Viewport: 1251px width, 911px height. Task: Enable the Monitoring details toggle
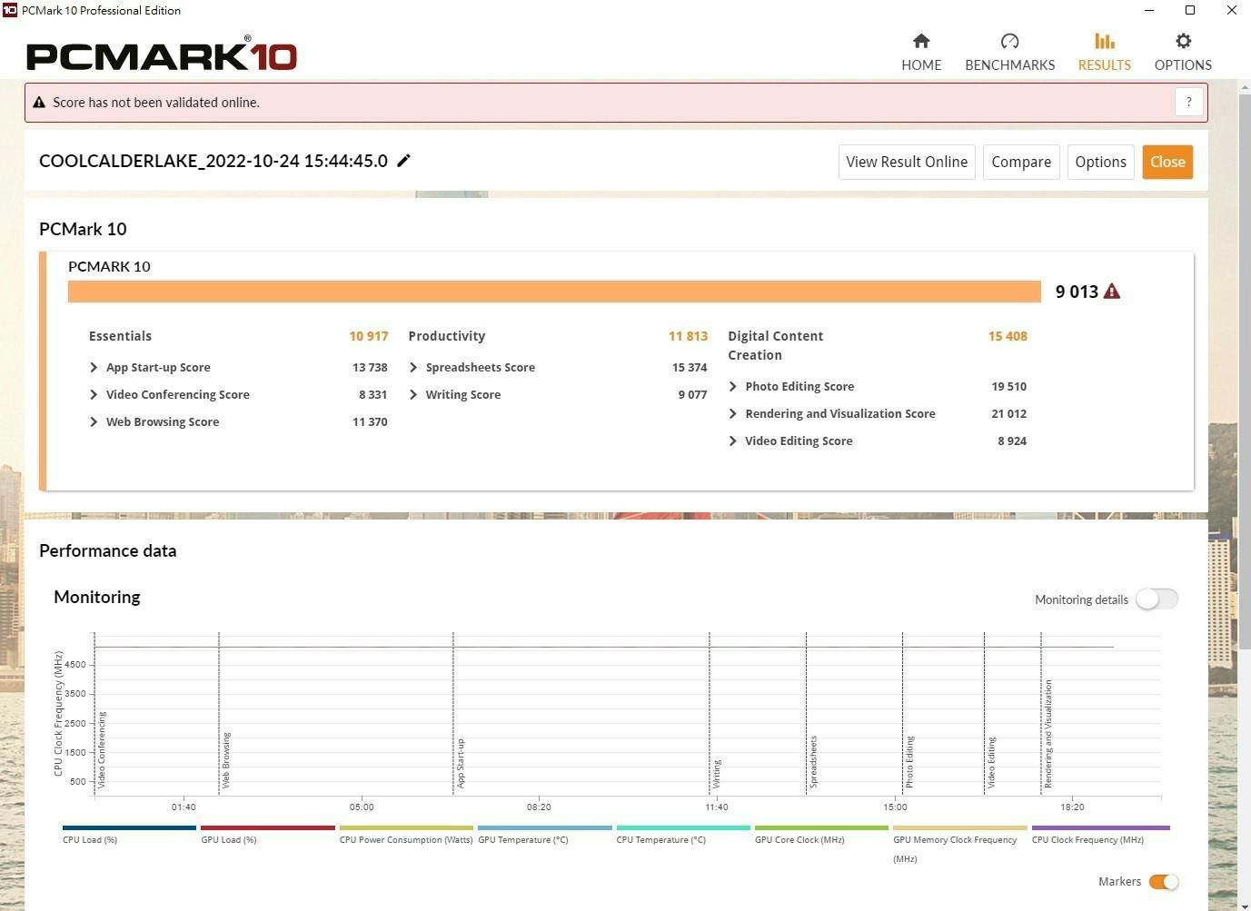pos(1157,599)
